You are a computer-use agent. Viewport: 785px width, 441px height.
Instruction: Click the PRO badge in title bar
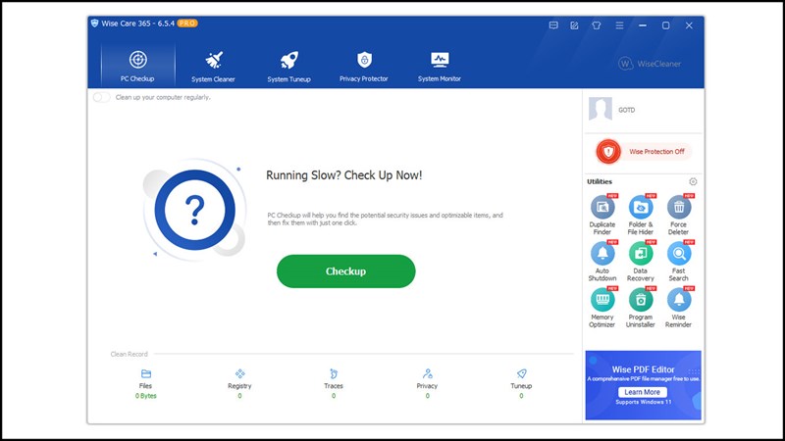tap(187, 23)
